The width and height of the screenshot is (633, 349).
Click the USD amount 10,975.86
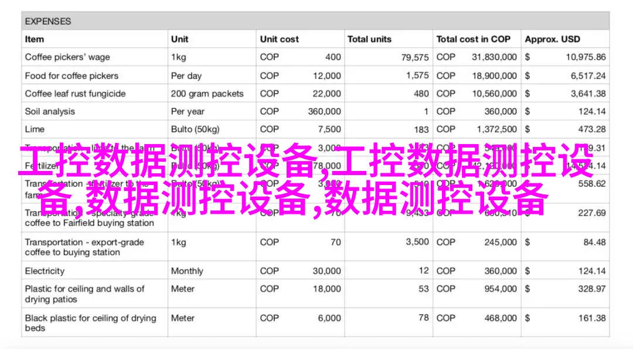tap(586, 57)
